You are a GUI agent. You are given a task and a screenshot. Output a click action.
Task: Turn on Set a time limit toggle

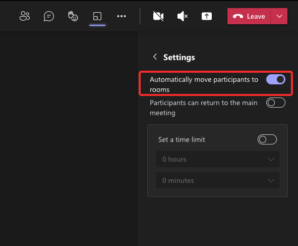[x=267, y=139]
